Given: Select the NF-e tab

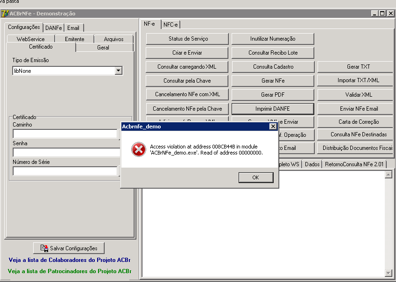Looking at the screenshot, I should [x=149, y=24].
